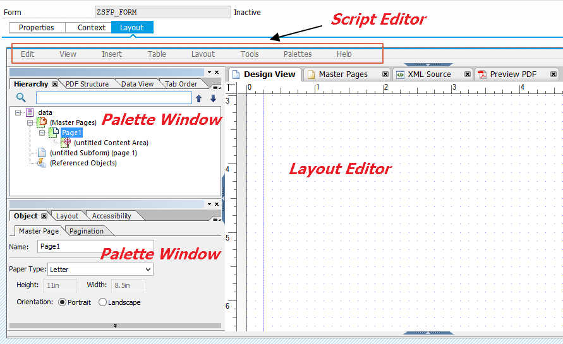Select (untitled Content Area) tree row
This screenshot has height=344, width=563.
point(111,143)
